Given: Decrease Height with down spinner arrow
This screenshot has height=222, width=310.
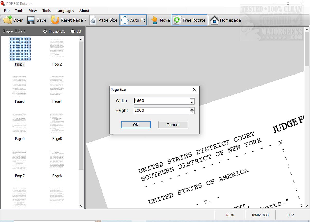Looking at the screenshot, I should pos(192,112).
